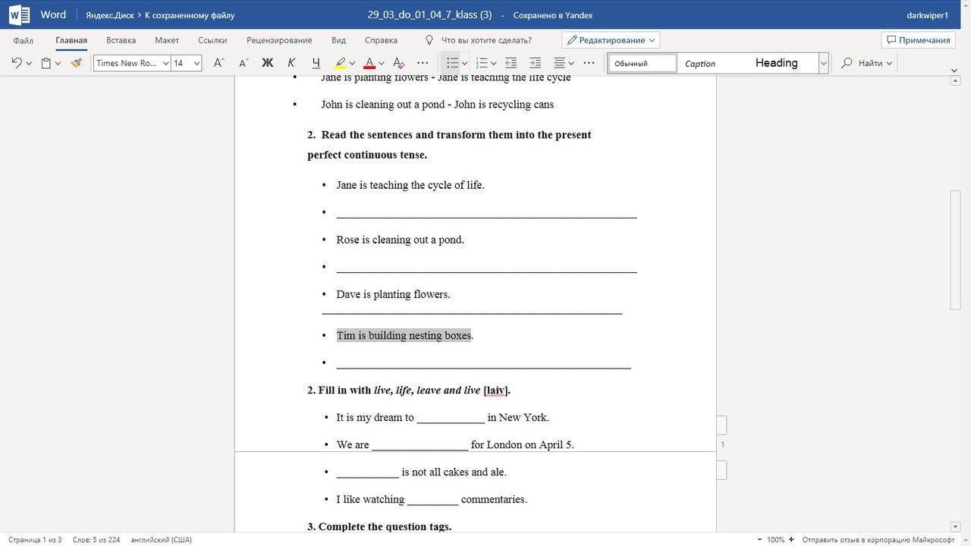This screenshot has width=971, height=546.
Task: Zoom out using the minus button
Action: [x=759, y=540]
